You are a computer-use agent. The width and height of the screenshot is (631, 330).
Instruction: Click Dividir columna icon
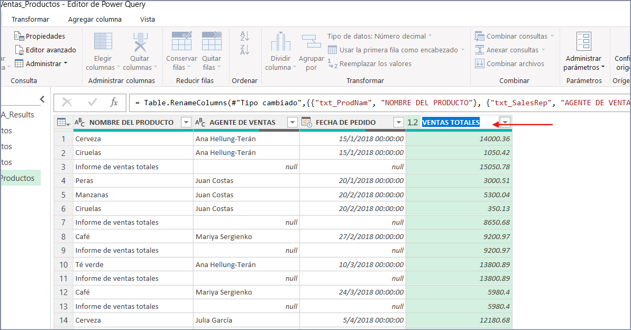click(280, 42)
